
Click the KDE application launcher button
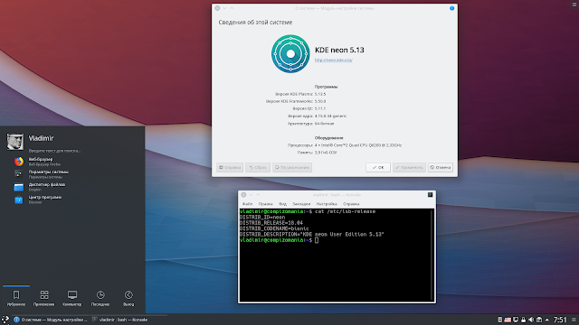(x=5, y=320)
